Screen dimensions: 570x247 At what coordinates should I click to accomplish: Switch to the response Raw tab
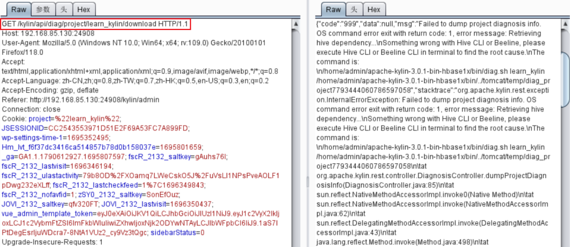click(x=333, y=9)
